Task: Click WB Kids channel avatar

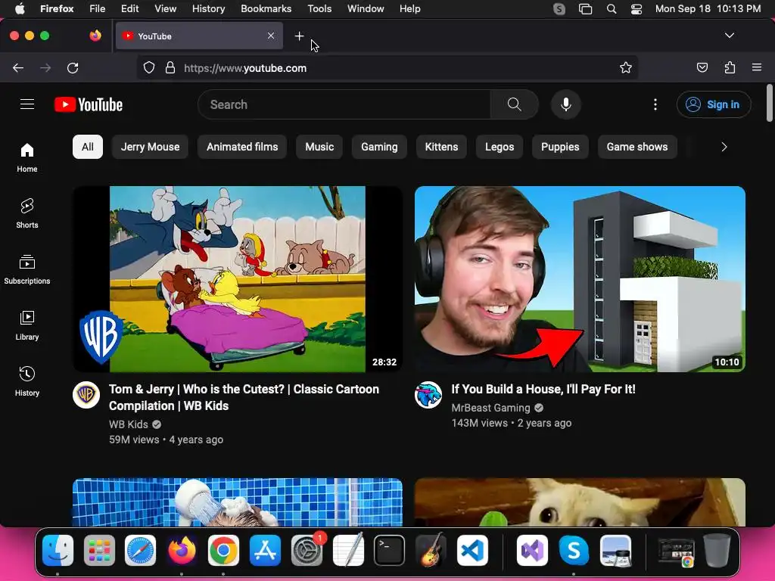Action: pyautogui.click(x=86, y=395)
